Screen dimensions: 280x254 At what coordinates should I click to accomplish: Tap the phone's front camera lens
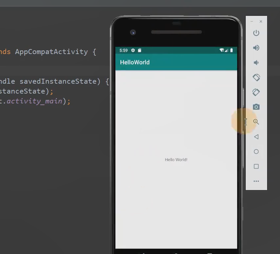coord(133,33)
